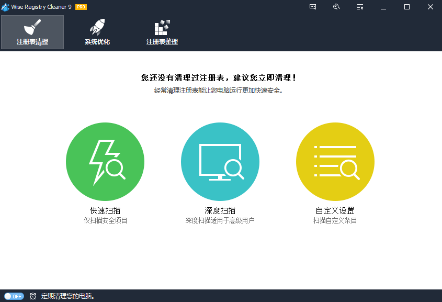This screenshot has height=302, width=442.
Task: Toggle the scheduled cleaning OFF switch
Action: pos(14,296)
